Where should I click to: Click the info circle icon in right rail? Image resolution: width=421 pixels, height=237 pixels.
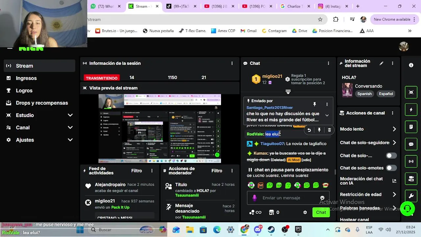point(411,65)
